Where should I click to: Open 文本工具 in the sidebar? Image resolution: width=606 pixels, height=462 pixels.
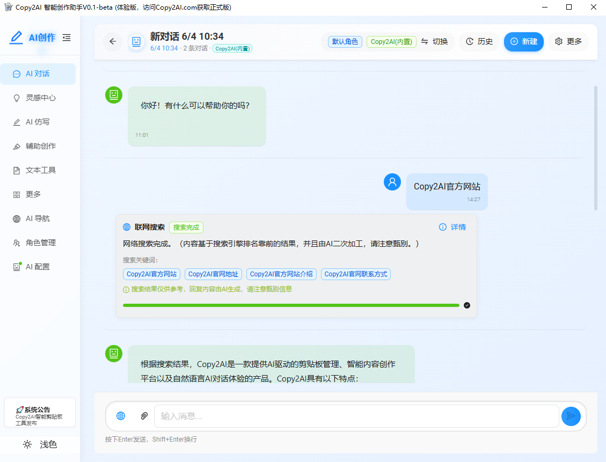pyautogui.click(x=38, y=170)
